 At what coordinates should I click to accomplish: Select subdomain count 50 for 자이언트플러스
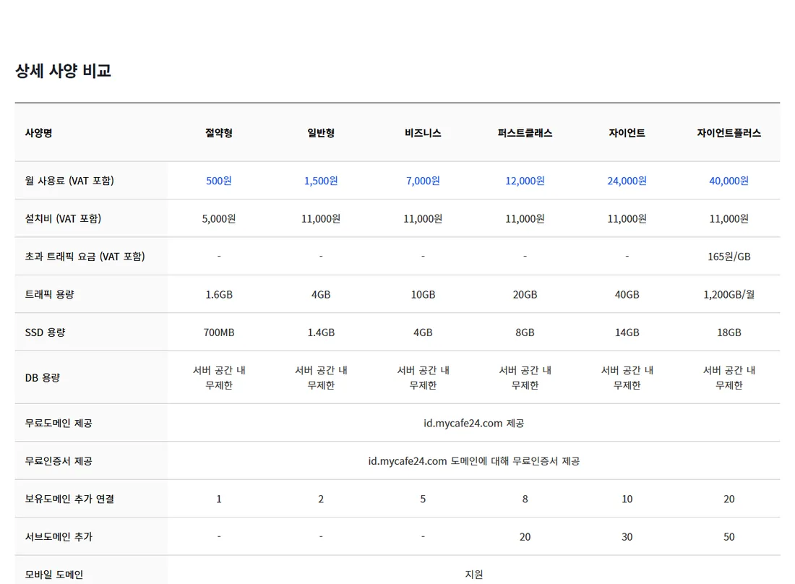729,537
